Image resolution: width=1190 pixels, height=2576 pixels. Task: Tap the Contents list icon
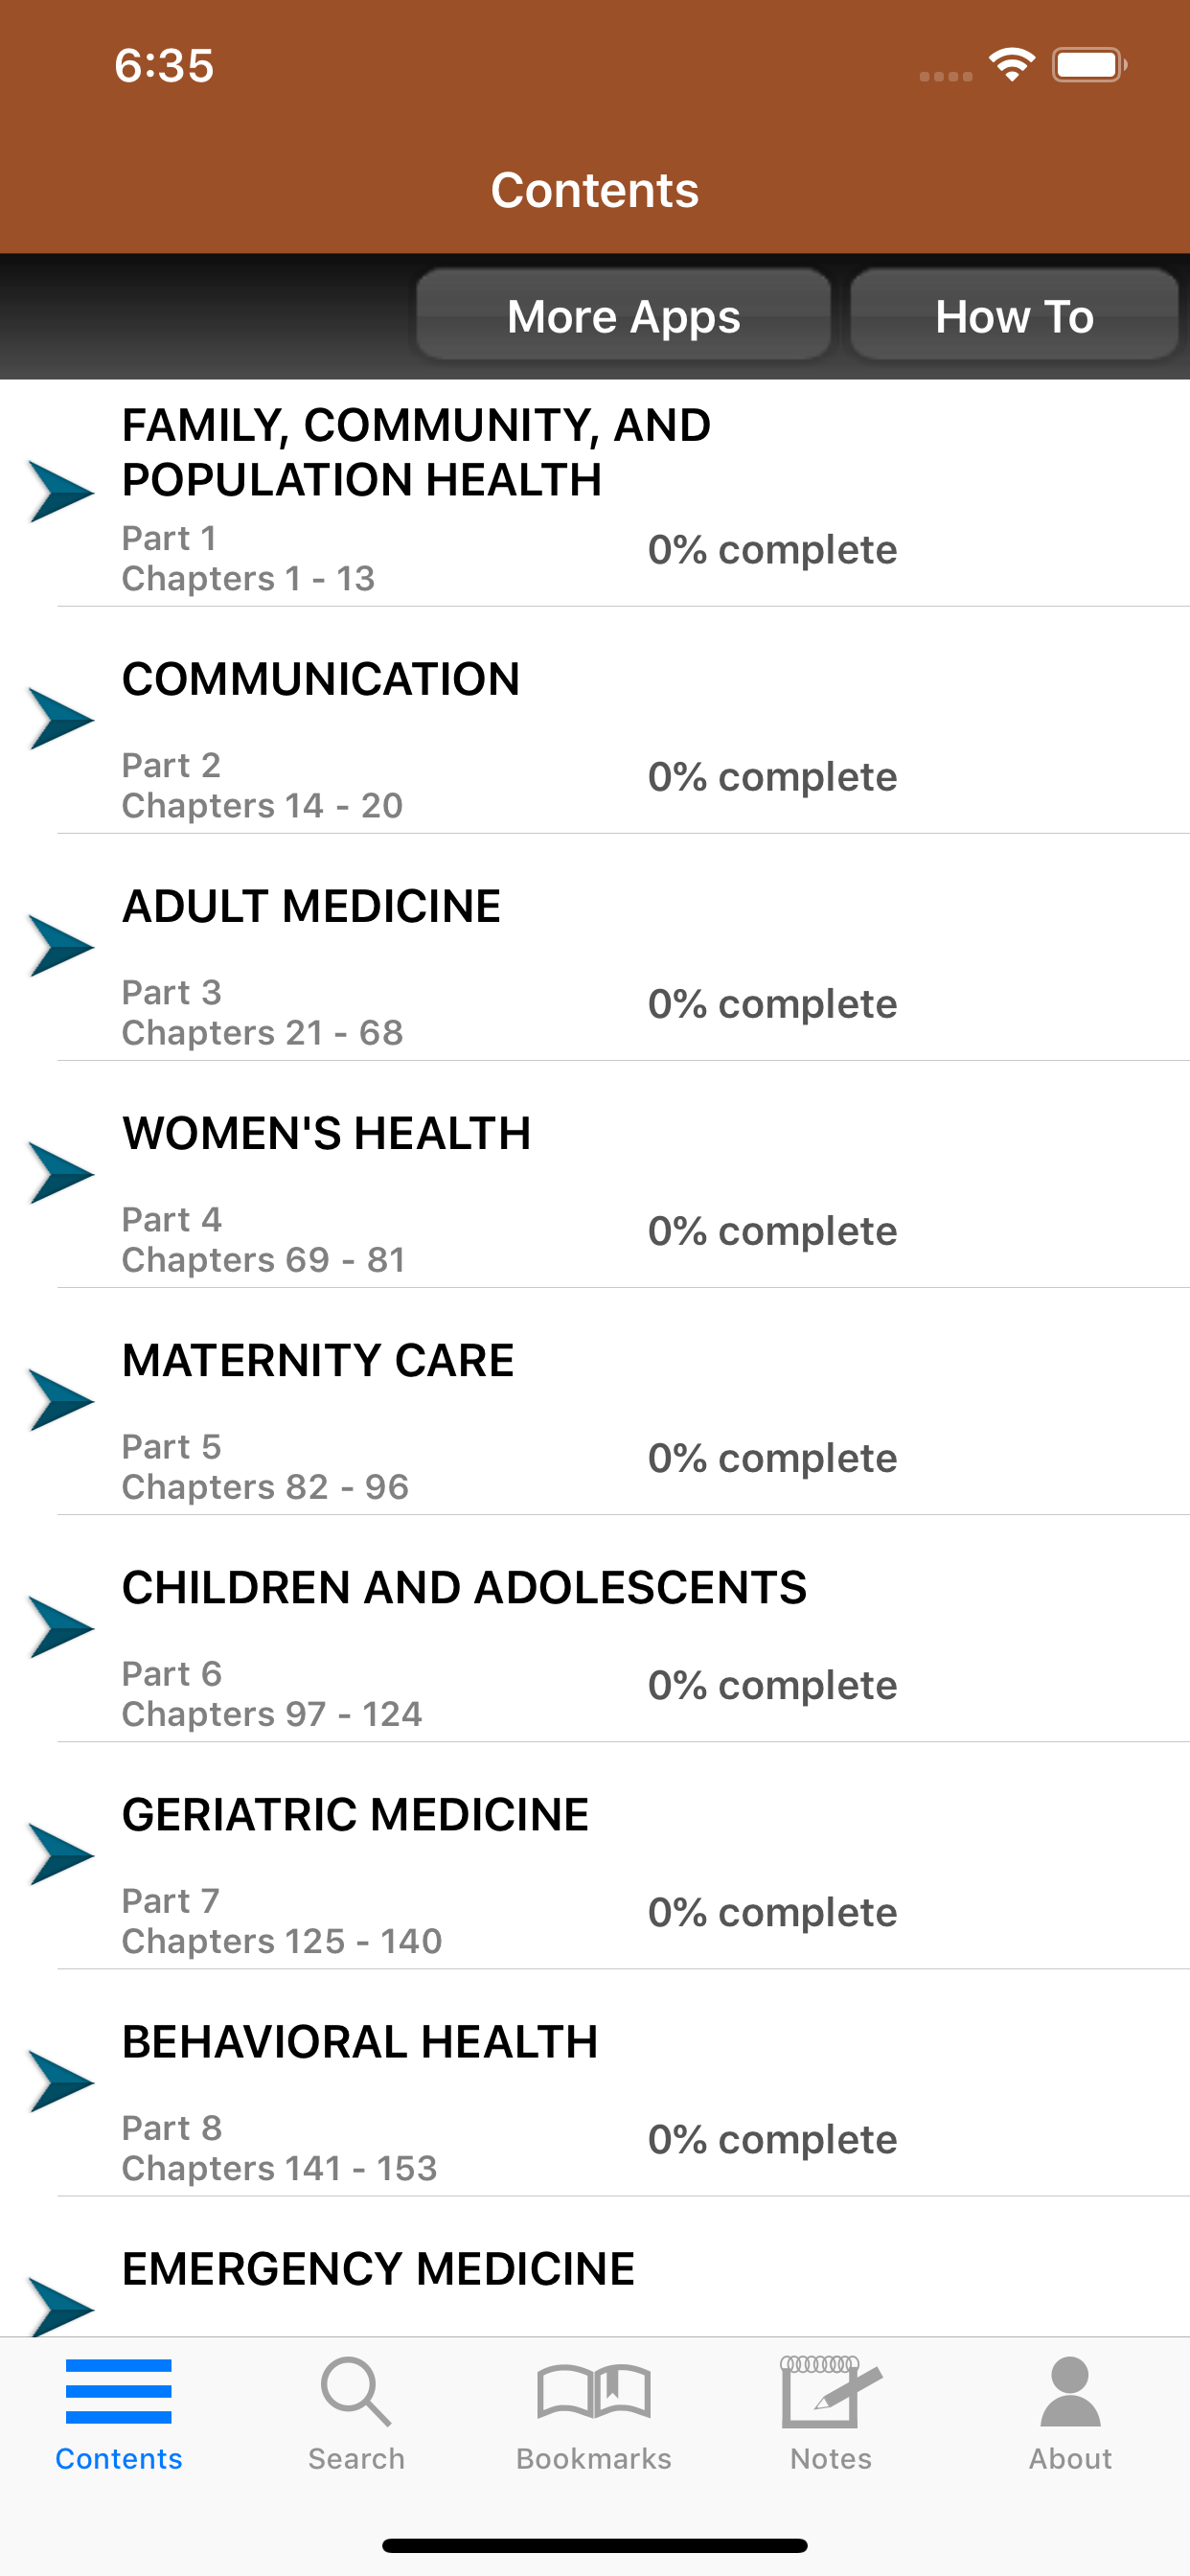coord(118,2392)
